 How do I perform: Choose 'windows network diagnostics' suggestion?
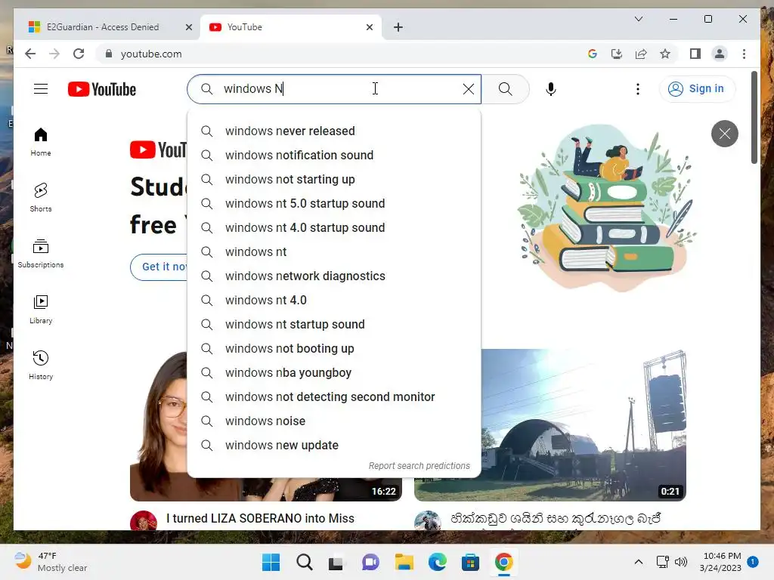pyautogui.click(x=334, y=276)
